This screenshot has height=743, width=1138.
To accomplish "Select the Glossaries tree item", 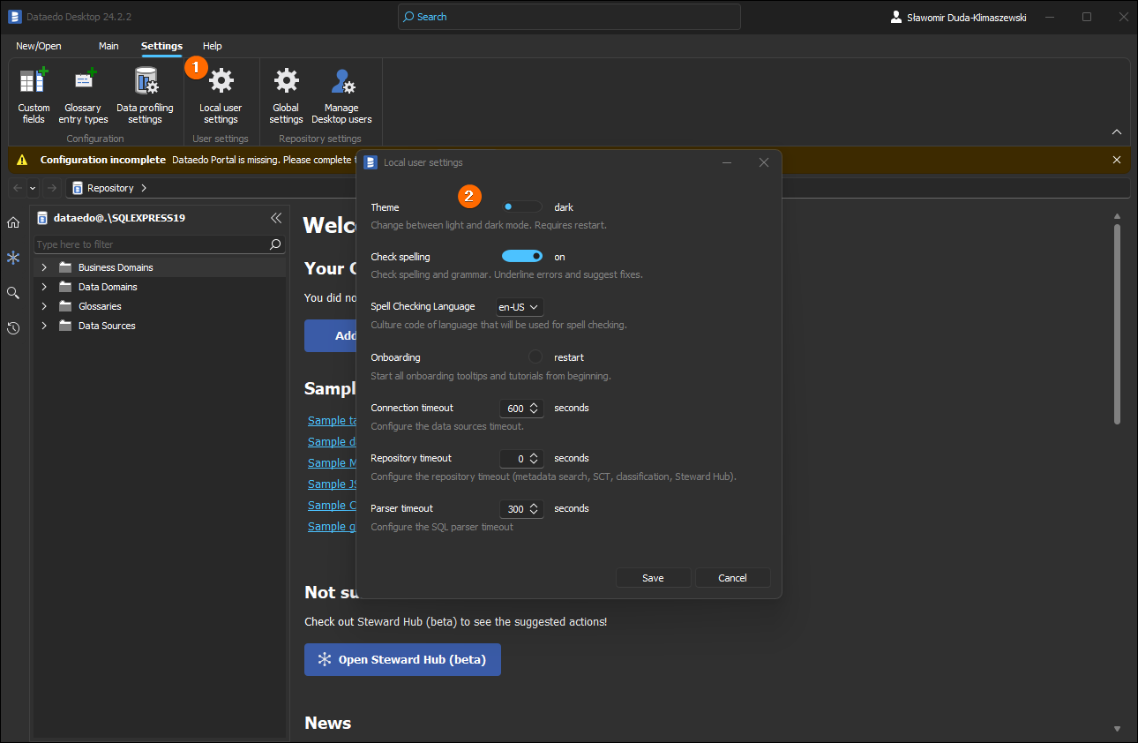I will click(x=100, y=306).
